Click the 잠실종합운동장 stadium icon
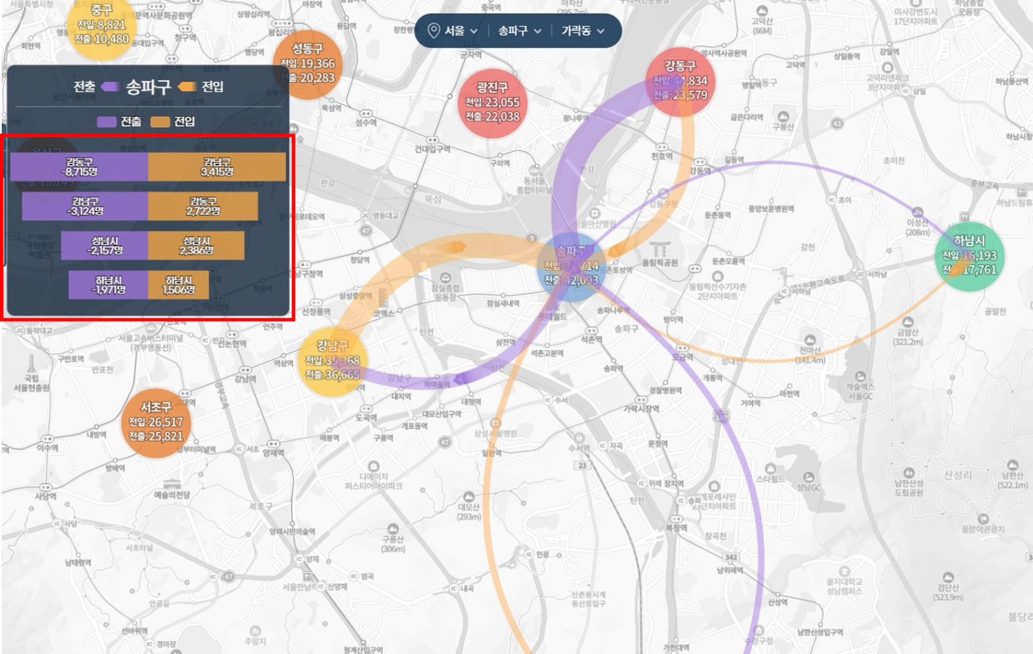The image size is (1033, 654). click(446, 278)
